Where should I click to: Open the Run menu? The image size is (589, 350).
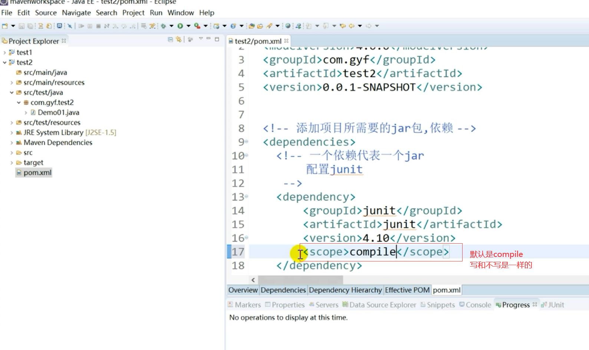(x=156, y=13)
